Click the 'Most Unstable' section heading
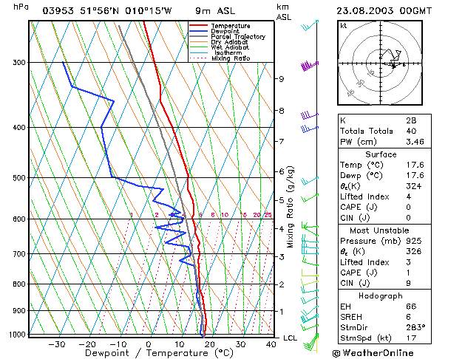 pyautogui.click(x=379, y=230)
